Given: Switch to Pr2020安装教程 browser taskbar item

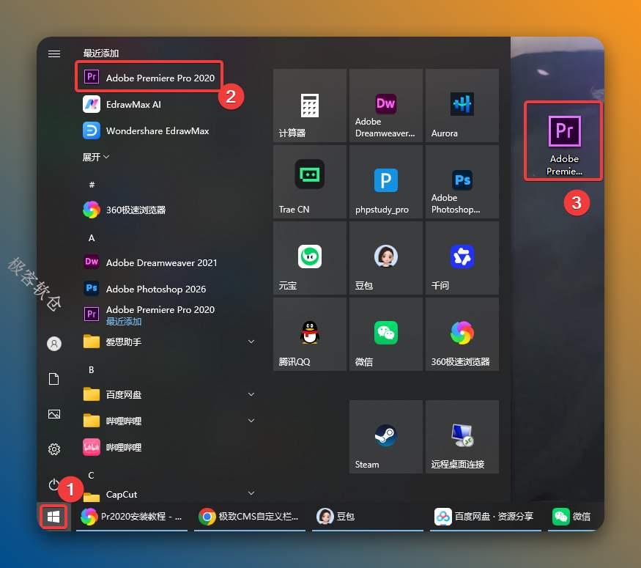Looking at the screenshot, I should point(132,517).
